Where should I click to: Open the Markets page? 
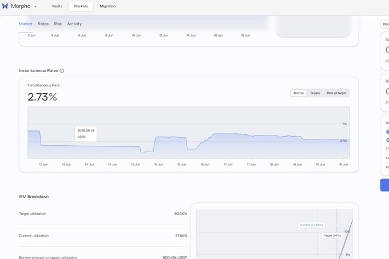tap(81, 6)
